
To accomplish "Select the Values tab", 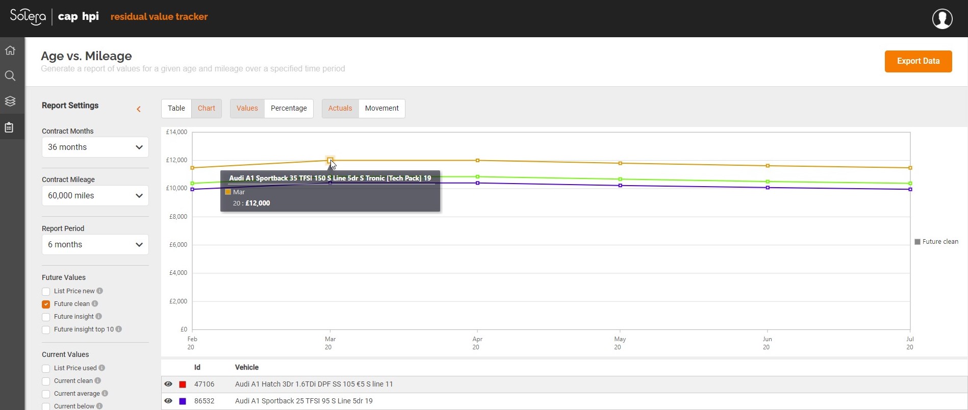I will tap(247, 108).
